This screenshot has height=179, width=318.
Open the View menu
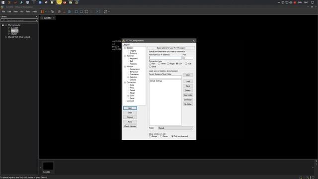15,12
